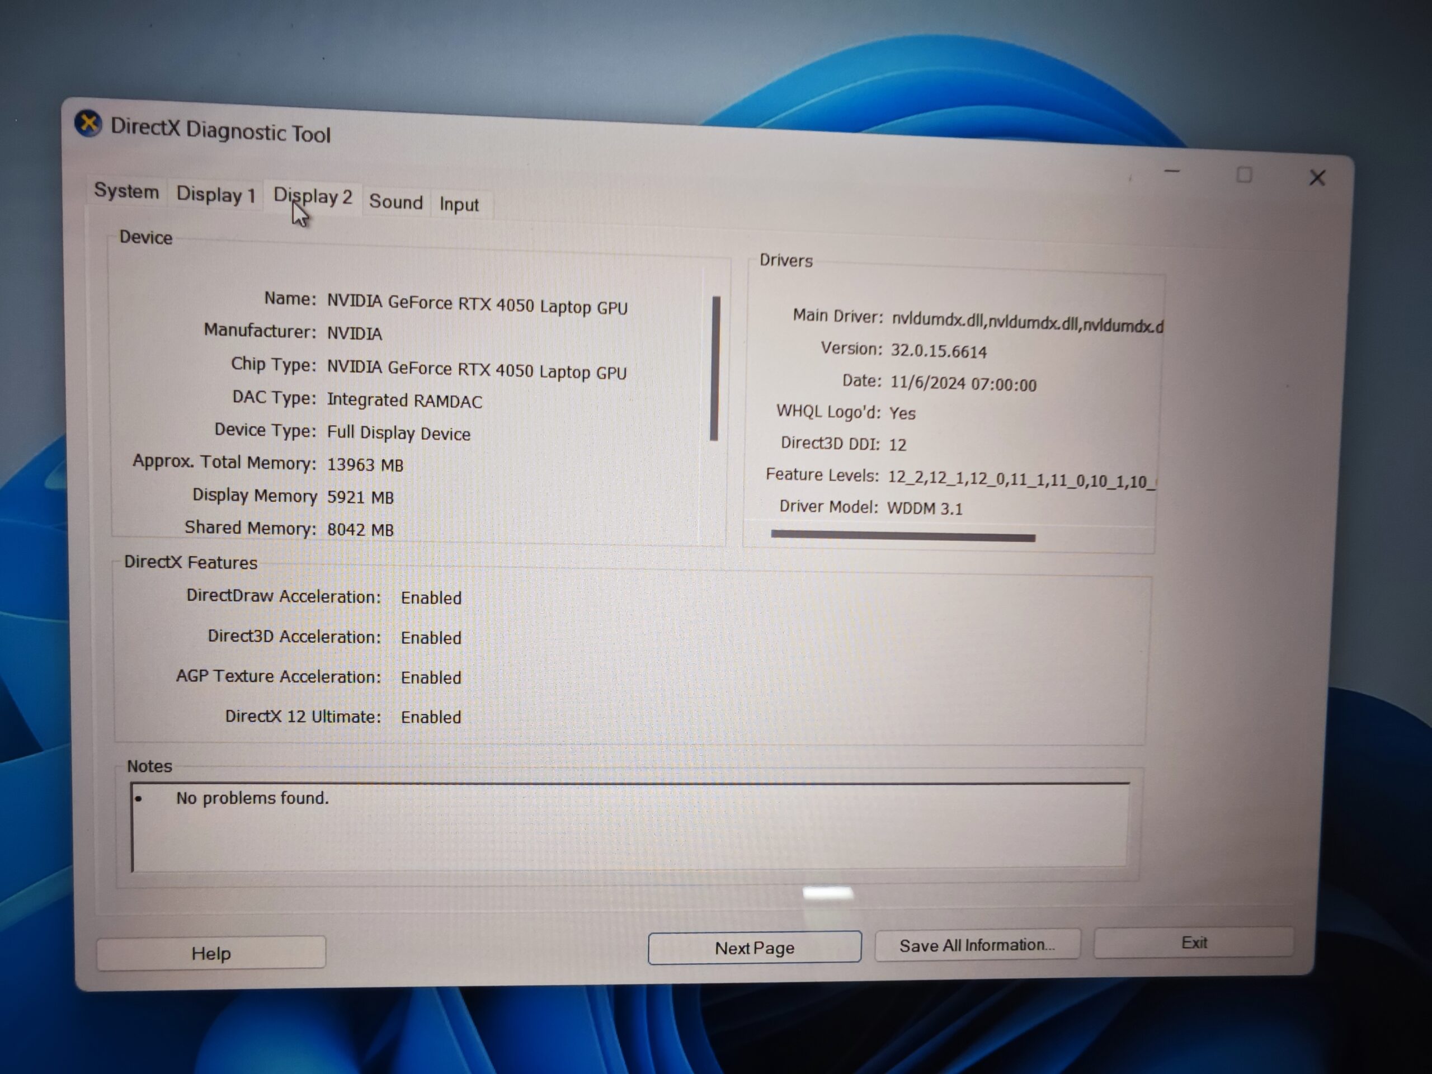
Task: Click the DirectX 12 Ultimate Enabled value
Action: [431, 717]
